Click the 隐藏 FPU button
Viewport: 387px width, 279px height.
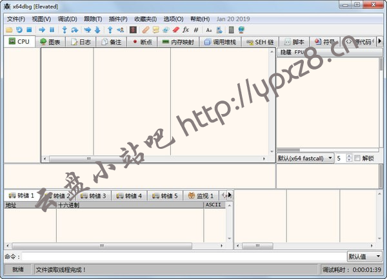tap(330, 52)
